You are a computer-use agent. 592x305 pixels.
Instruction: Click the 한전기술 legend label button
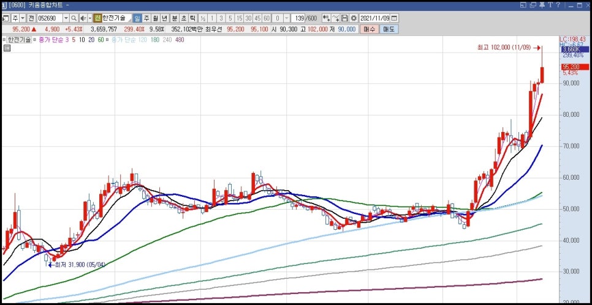click(x=18, y=40)
